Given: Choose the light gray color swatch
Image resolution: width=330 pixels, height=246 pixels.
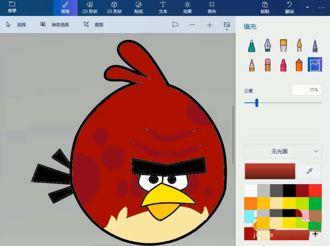Looking at the screenshot, I should 263,191.
